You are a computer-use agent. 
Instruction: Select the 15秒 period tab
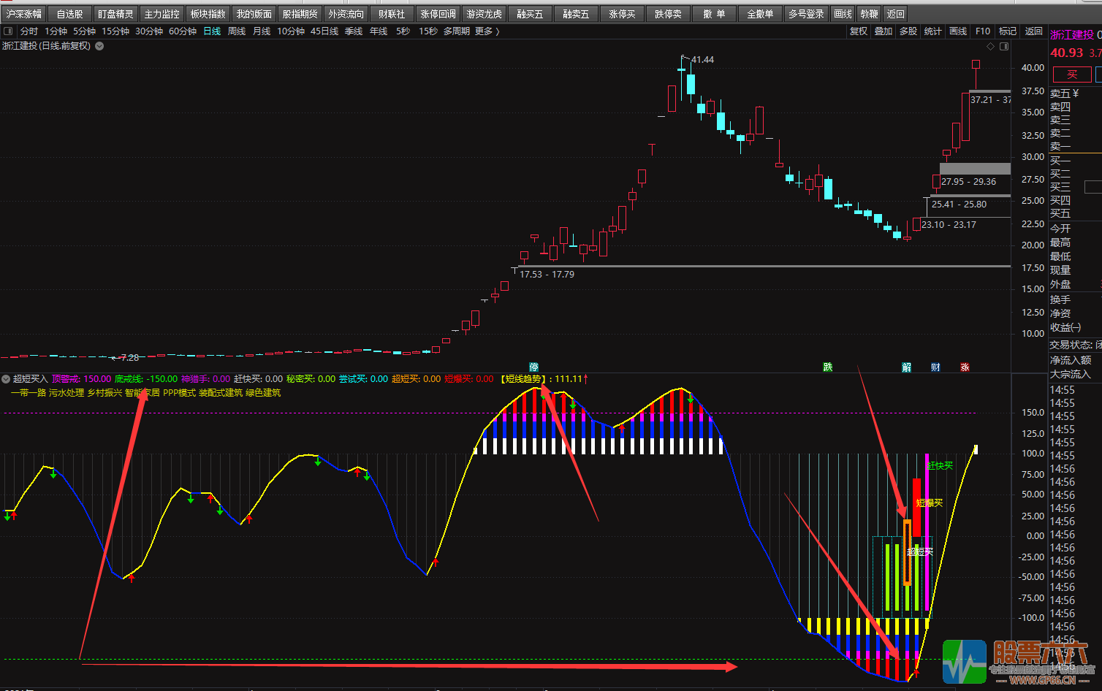click(x=428, y=31)
